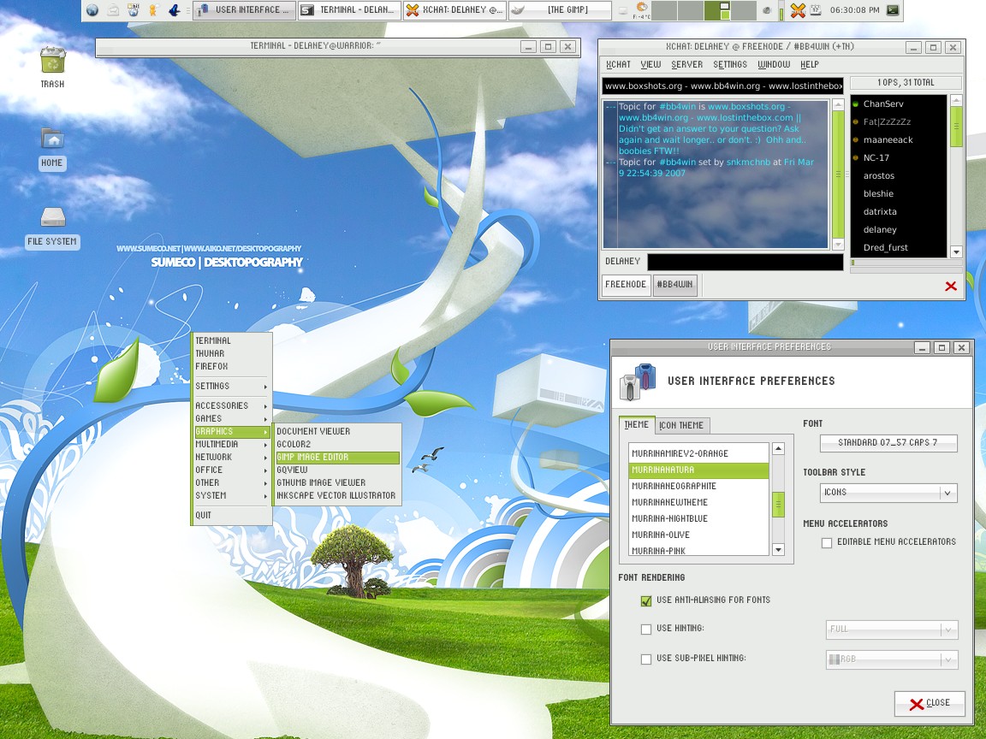Expand the Network submenu
The image size is (986, 739).
[x=231, y=458]
